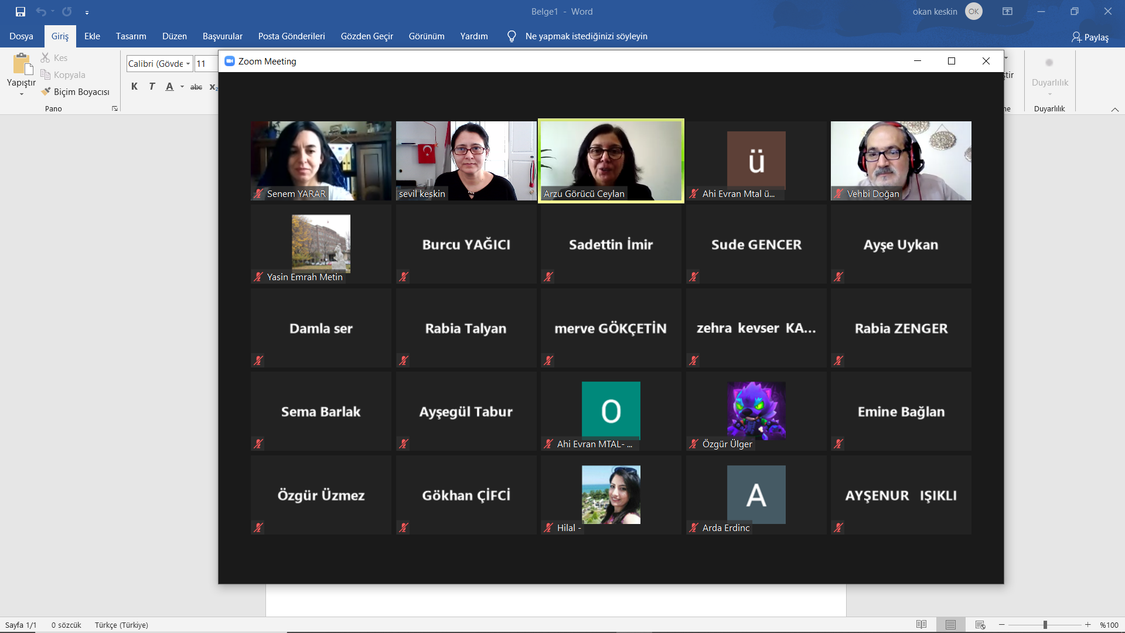This screenshot has width=1125, height=633.
Task: Click the Yapıştır paste clipboard icon
Action: pyautogui.click(x=22, y=64)
